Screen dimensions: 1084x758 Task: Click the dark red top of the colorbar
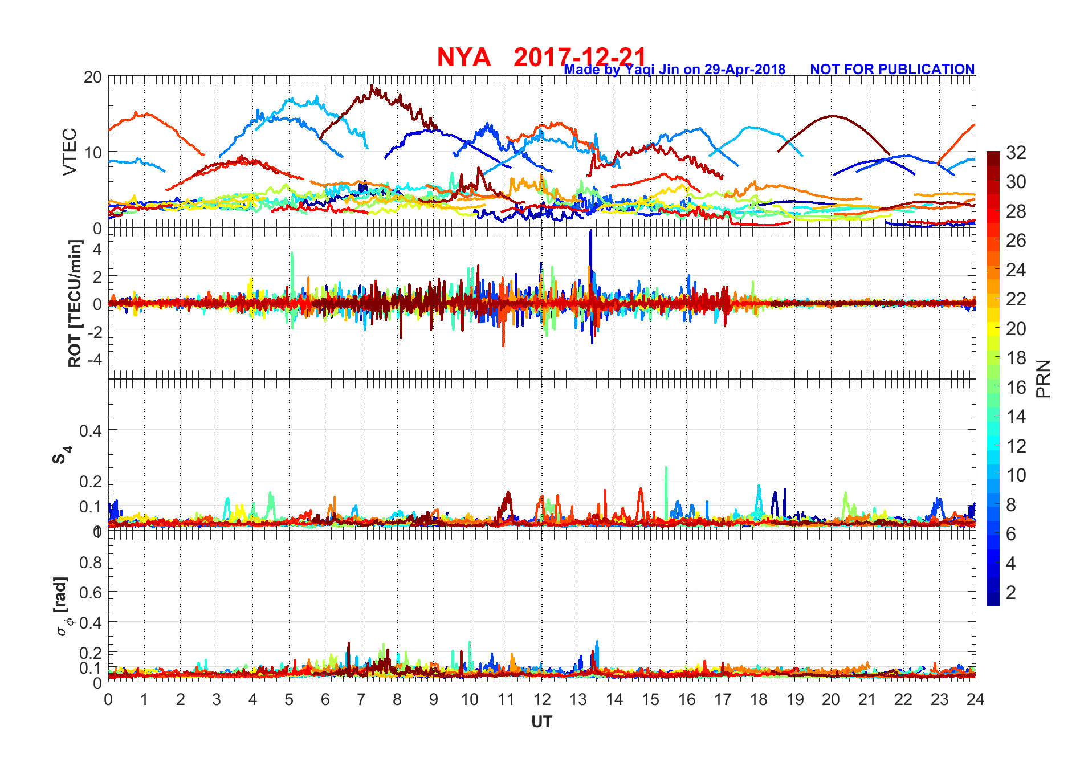[993, 157]
